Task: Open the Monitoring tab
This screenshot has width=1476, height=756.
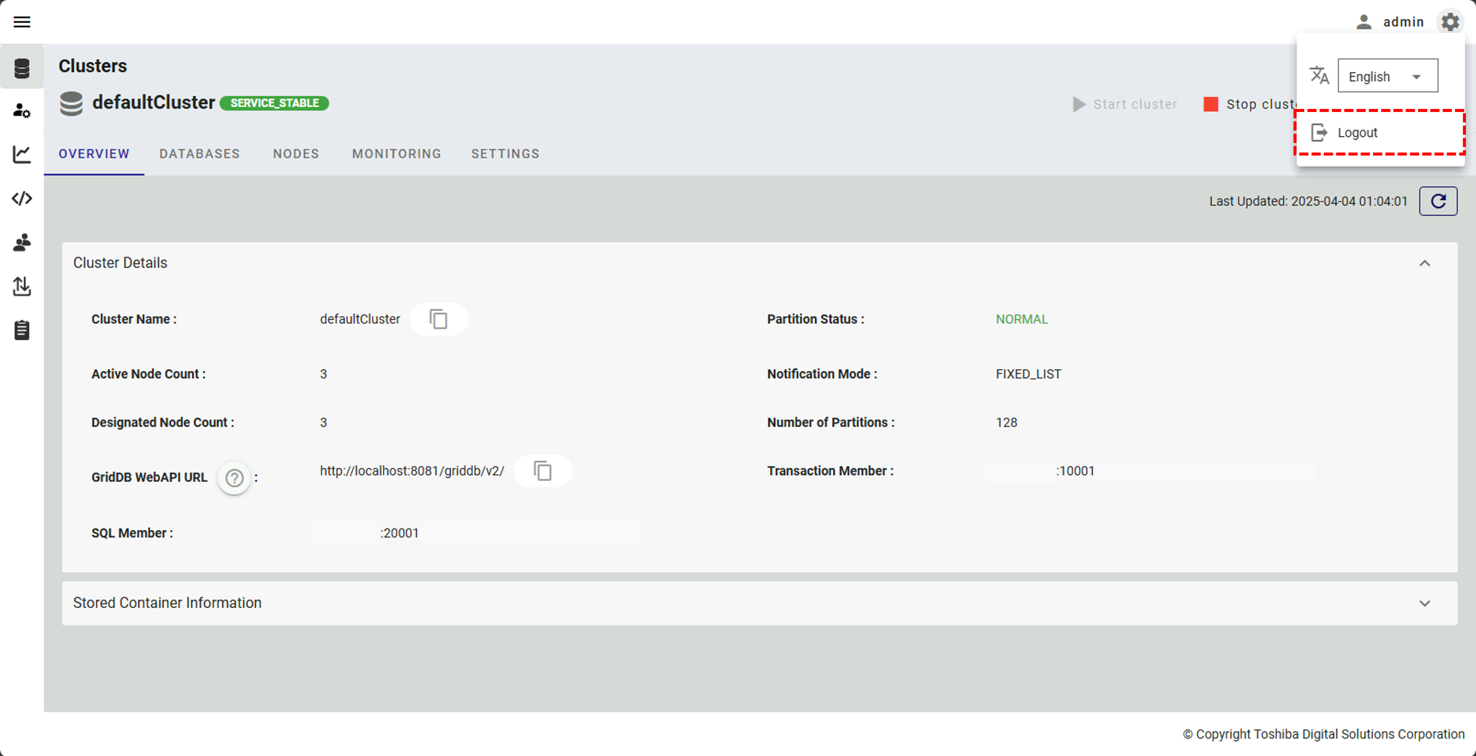Action: point(397,154)
